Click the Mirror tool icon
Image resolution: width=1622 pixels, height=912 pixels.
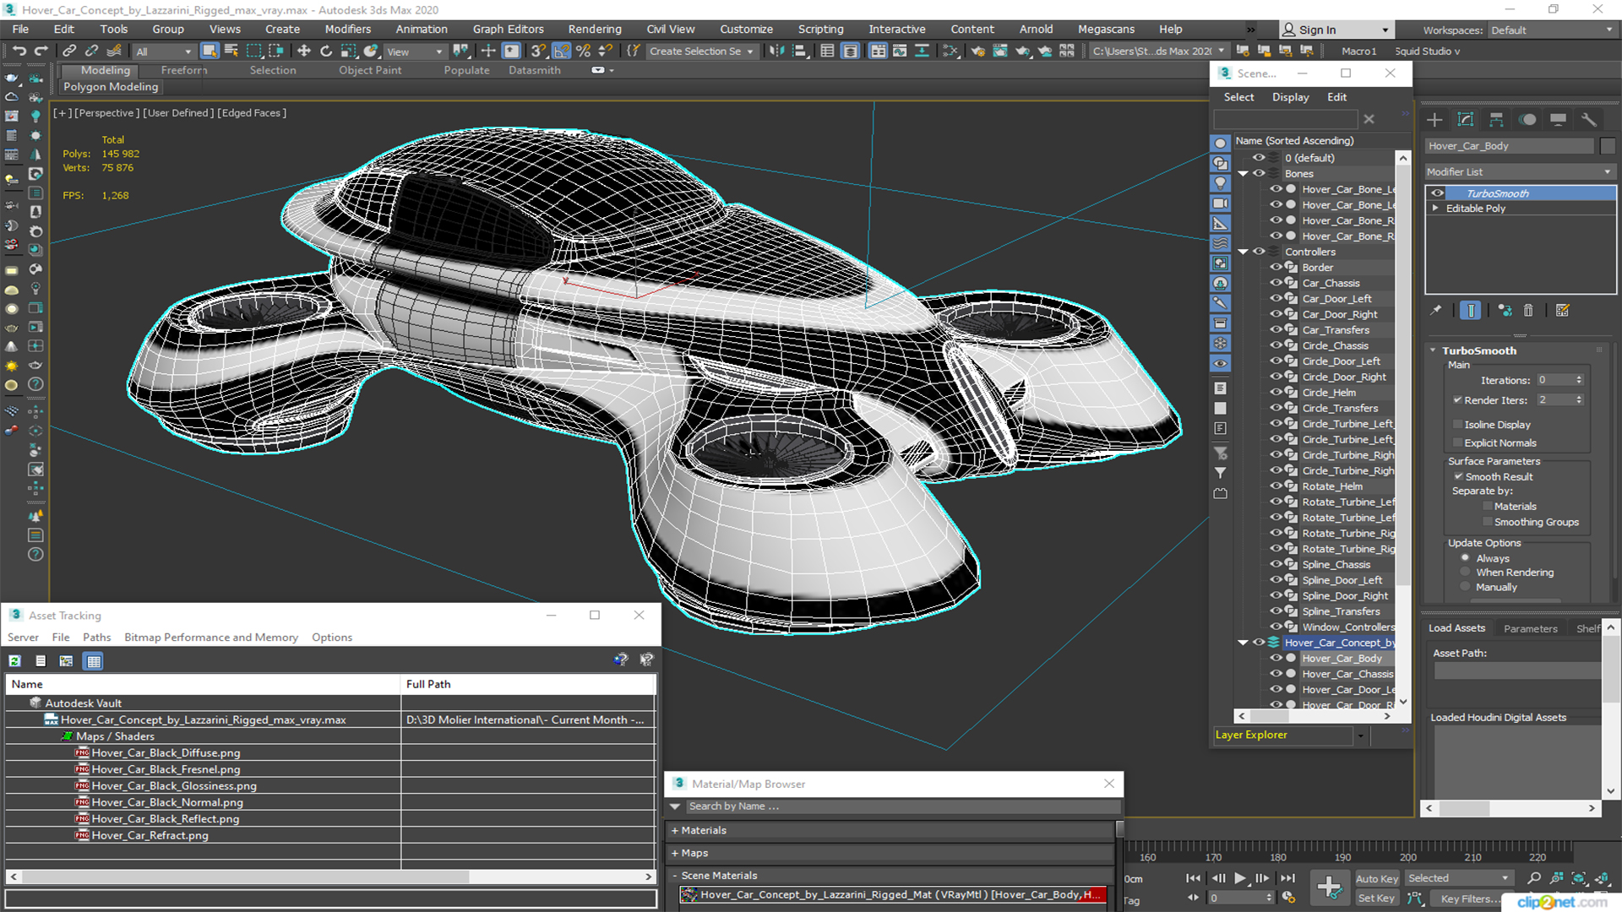(777, 51)
